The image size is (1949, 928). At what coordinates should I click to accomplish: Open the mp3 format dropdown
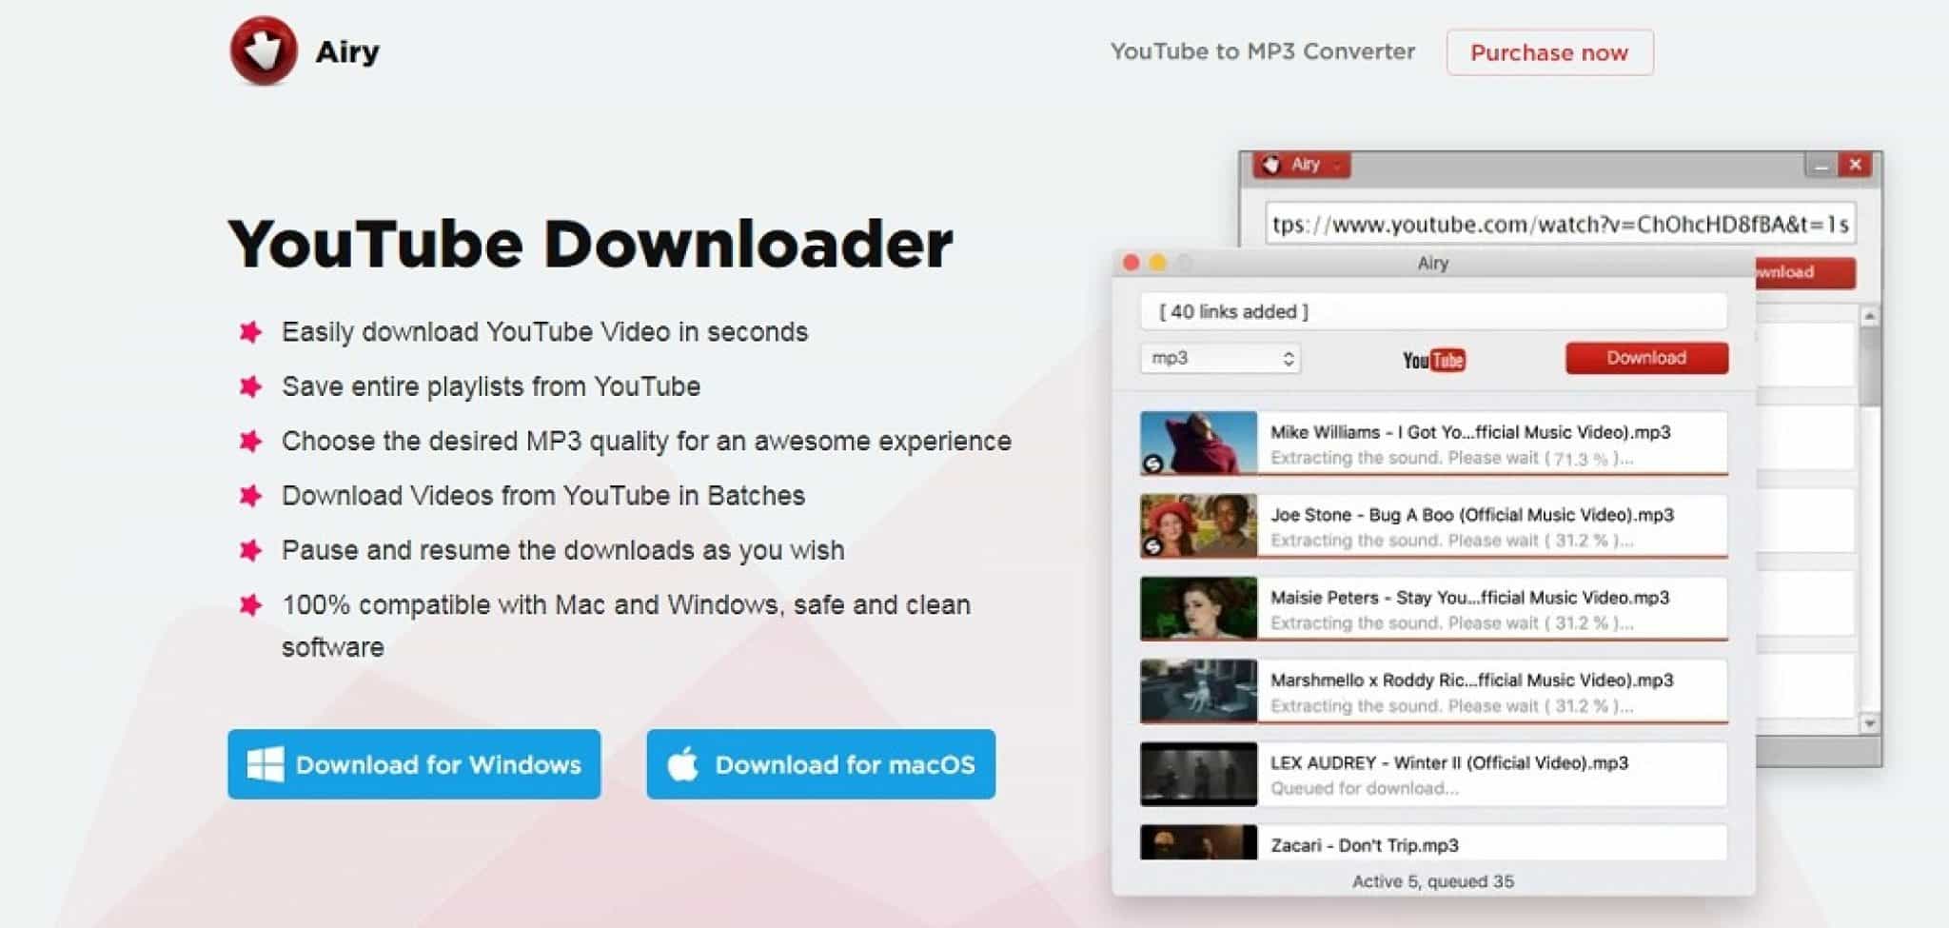[1220, 359]
